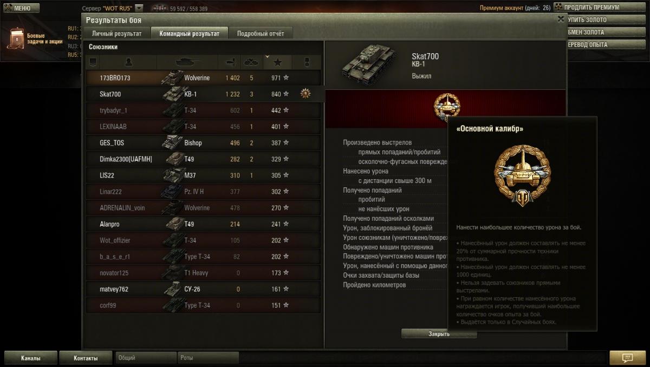The height and width of the screenshot is (367, 650).
Task: Sort allies by platoon shield icon column
Action: pyautogui.click(x=93, y=62)
